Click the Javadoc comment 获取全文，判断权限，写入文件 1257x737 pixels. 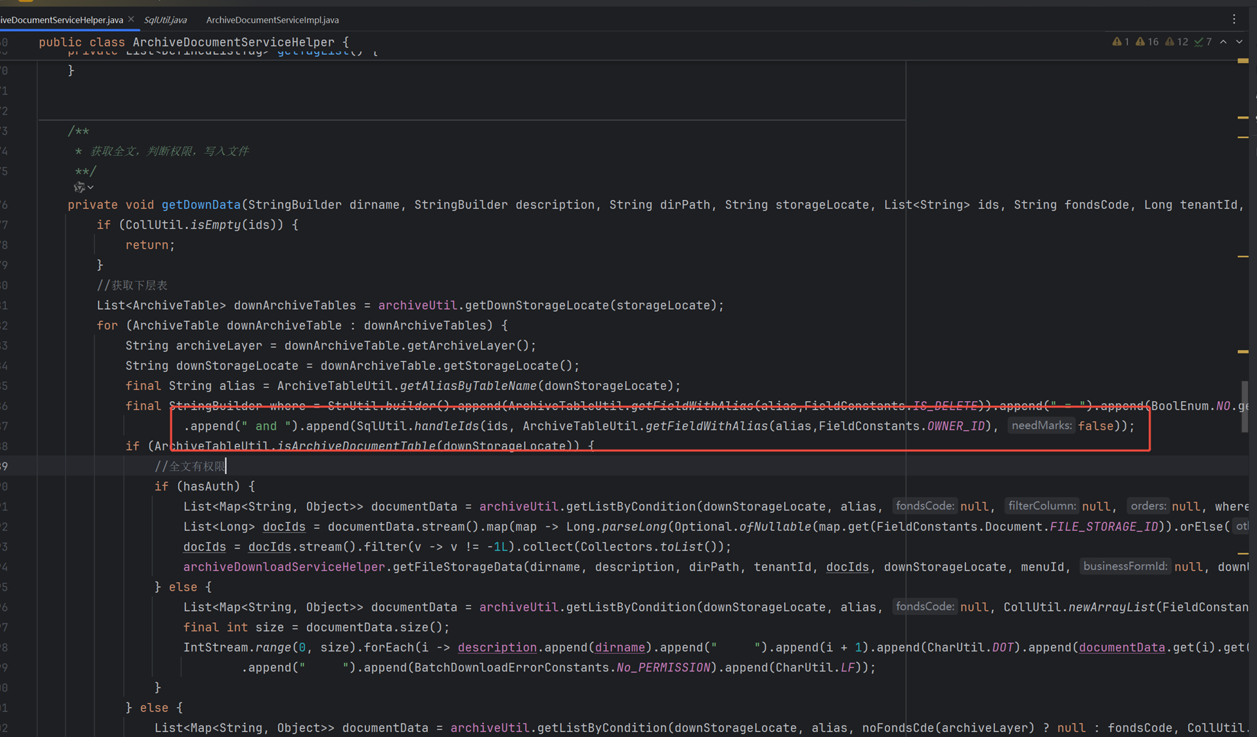pyautogui.click(x=170, y=151)
